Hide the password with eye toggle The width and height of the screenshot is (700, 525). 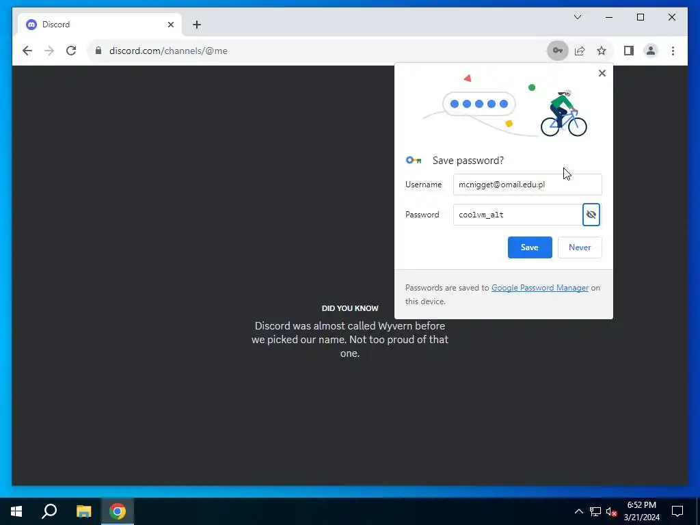[x=591, y=215]
